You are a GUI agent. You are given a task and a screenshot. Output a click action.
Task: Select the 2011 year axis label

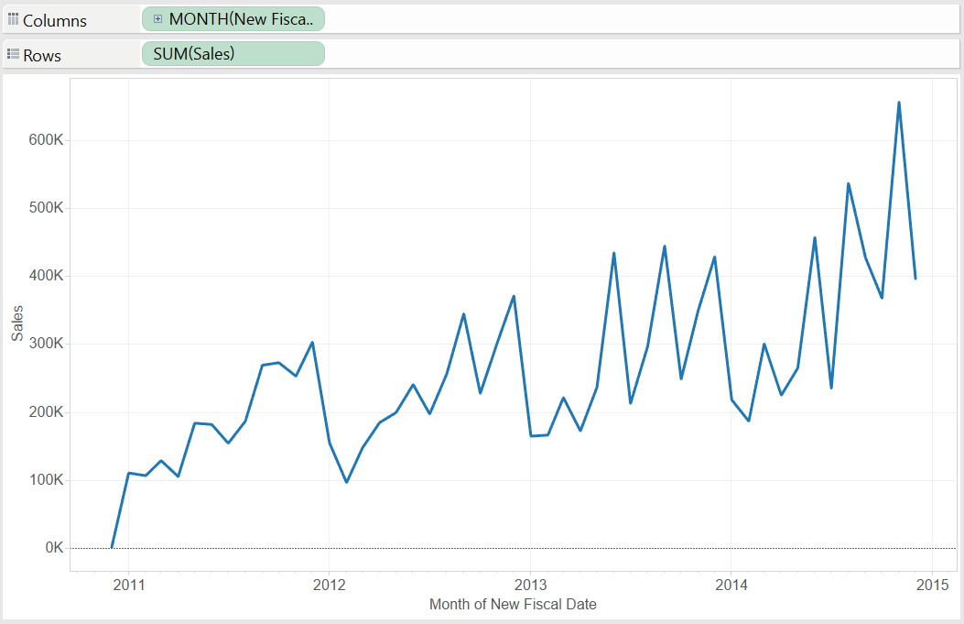[x=129, y=584]
